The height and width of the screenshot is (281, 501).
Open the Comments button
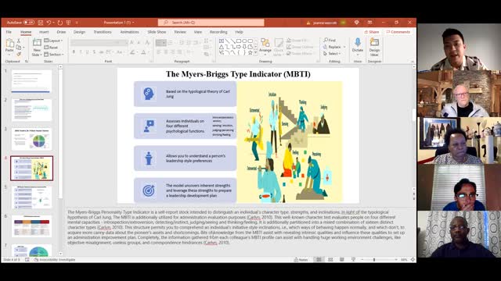tap(398, 32)
